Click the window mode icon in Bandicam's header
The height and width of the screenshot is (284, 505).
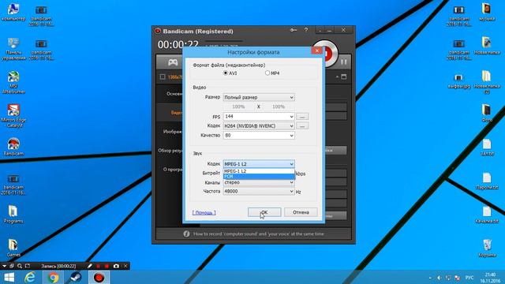(x=344, y=77)
